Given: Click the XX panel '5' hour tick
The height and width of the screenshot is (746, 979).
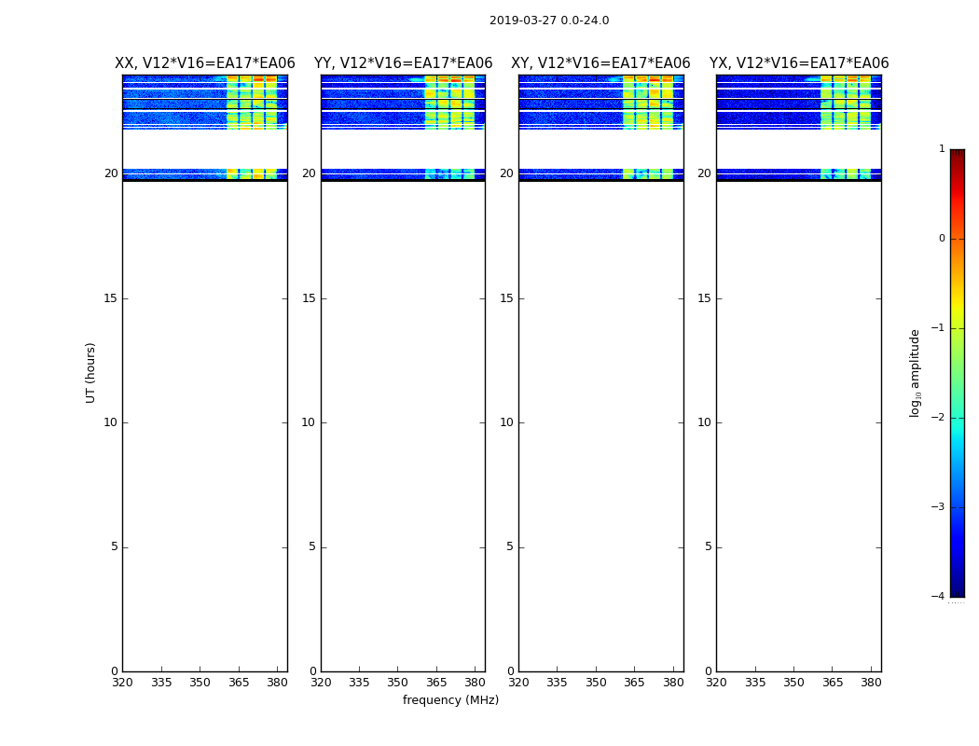Looking at the screenshot, I should point(115,546).
